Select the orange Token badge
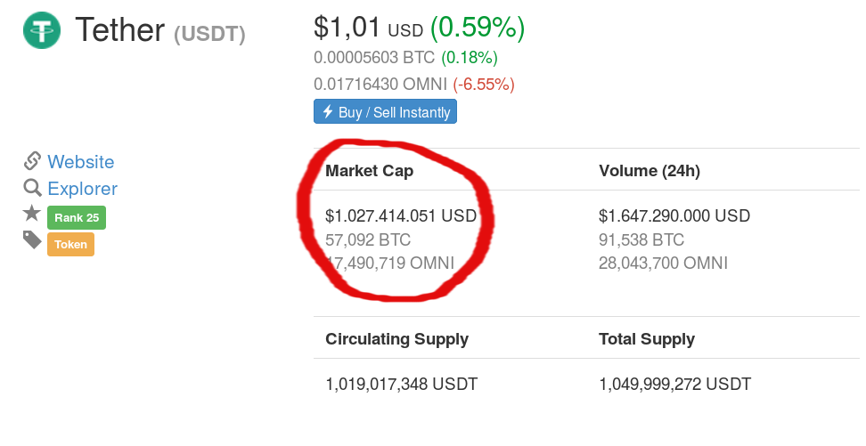This screenshot has height=446, width=866. 70,245
